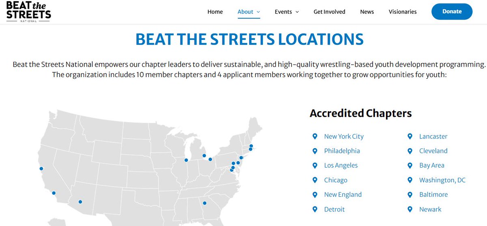Image resolution: width=487 pixels, height=226 pixels.
Task: Click the pin icon beside New York City
Action: 315,136
